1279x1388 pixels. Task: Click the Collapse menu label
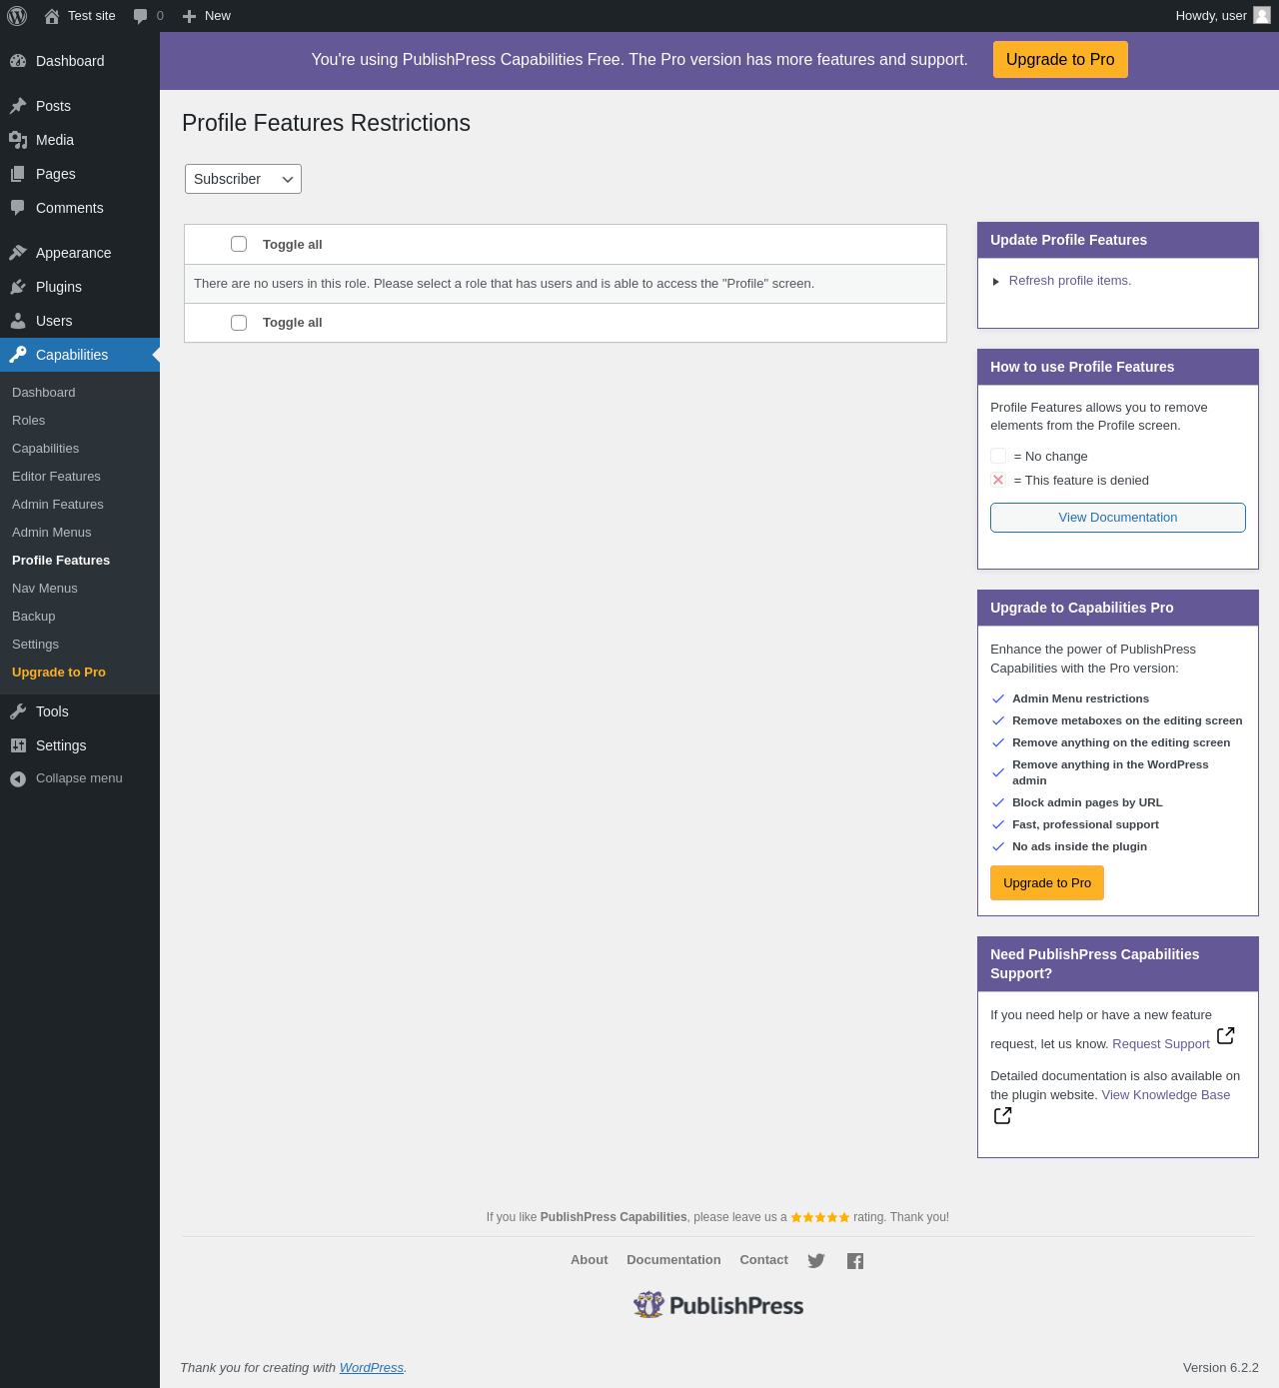point(79,778)
